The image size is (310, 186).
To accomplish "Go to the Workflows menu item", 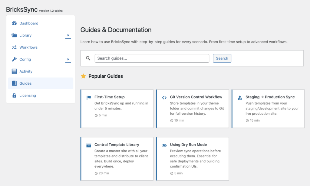I will pyautogui.click(x=28, y=47).
